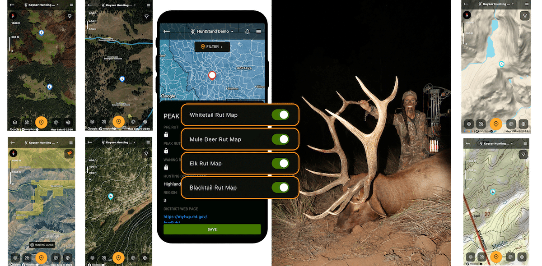Tap the Pre Rut lock icon

[166, 134]
